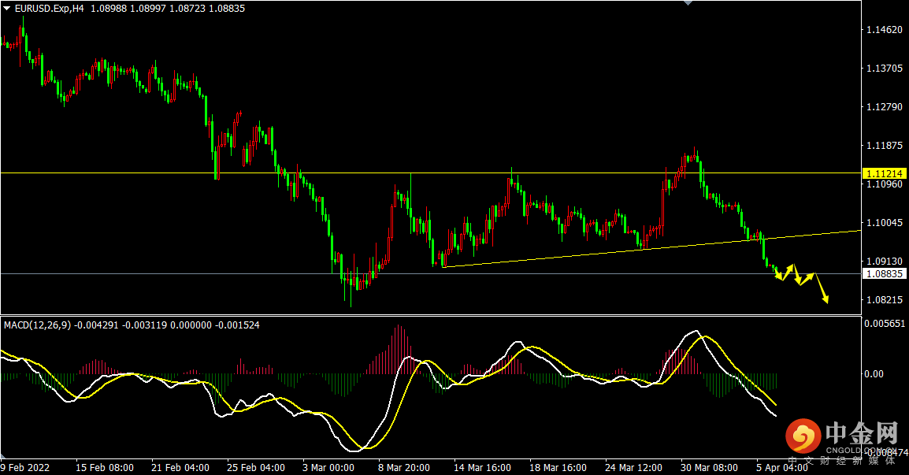This screenshot has height=475, width=909.
Task: Click the 15 Feb 08:00 time label
Action: pos(104,467)
